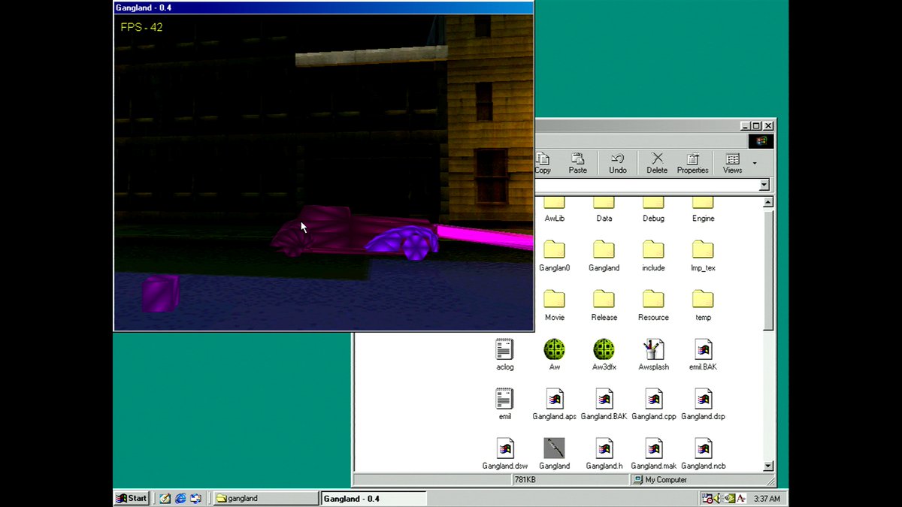Click the Explorer scrollbar up arrow
The image size is (902, 507).
[x=768, y=202]
